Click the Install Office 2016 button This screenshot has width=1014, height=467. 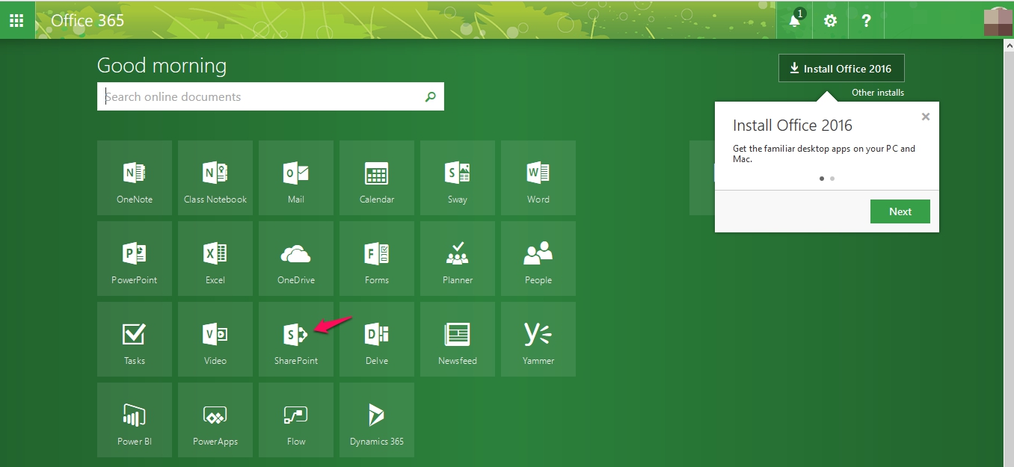click(841, 68)
